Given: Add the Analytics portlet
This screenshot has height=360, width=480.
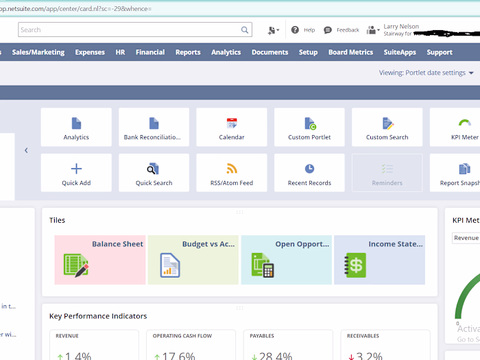Looking at the screenshot, I should click(x=76, y=127).
